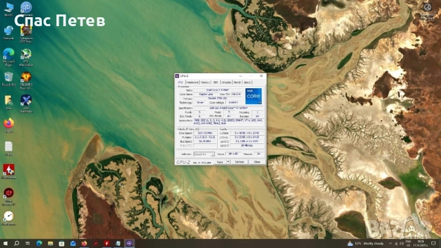Click the Level 3 cache value
The width and height of the screenshot is (441, 248).
coord(247,145)
